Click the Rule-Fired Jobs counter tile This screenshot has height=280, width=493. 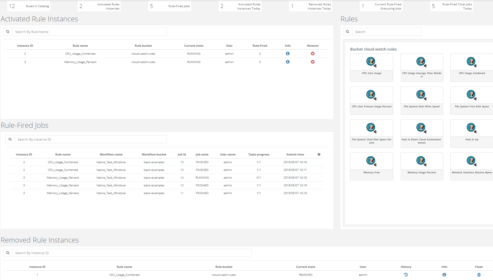(x=170, y=6)
